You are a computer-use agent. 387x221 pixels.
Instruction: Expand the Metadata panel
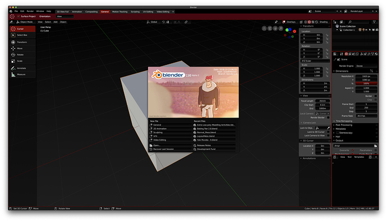pos(340,129)
